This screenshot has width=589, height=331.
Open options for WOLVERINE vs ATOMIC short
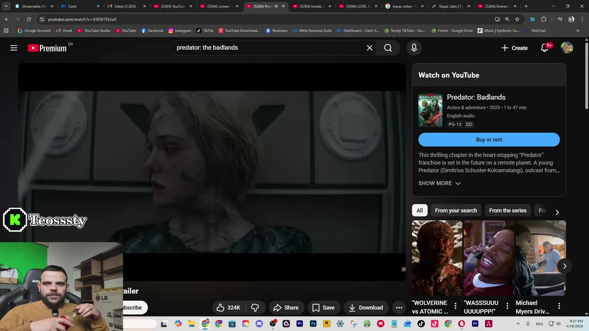(456, 306)
